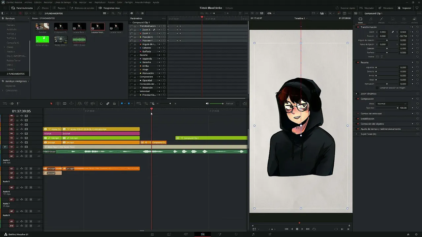This screenshot has height=237, width=422.
Task: Adjust the Opacidad slider in Inspector
Action: (x=387, y=108)
